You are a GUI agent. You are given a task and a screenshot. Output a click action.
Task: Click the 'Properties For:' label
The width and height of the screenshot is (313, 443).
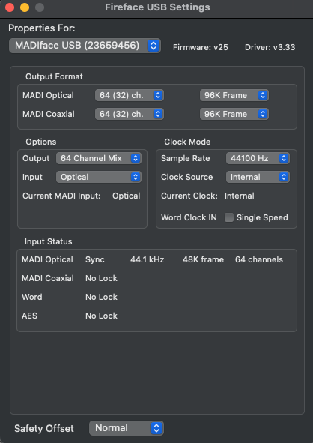click(42, 28)
